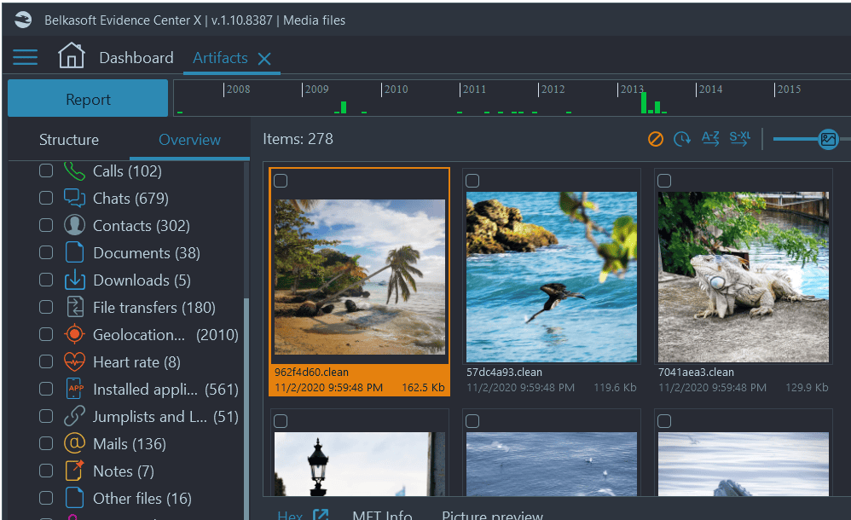Image resolution: width=851 pixels, height=520 pixels.
Task: Select the Artifacts tab
Action: (x=220, y=57)
